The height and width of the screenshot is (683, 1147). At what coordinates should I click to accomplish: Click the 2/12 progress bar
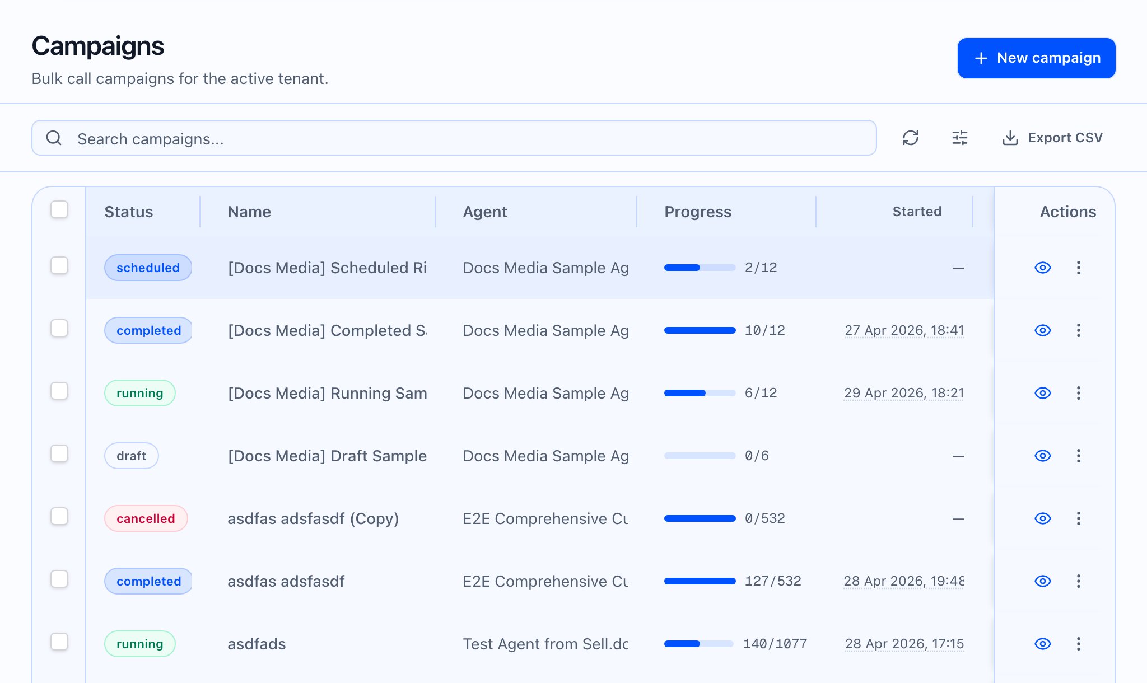(x=700, y=268)
